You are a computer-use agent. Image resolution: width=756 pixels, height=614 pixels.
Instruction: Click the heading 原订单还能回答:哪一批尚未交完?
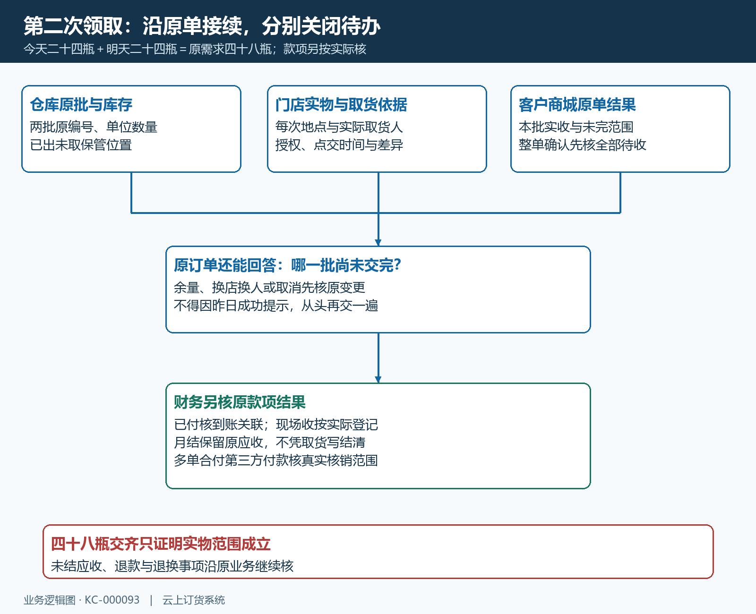click(x=287, y=265)
